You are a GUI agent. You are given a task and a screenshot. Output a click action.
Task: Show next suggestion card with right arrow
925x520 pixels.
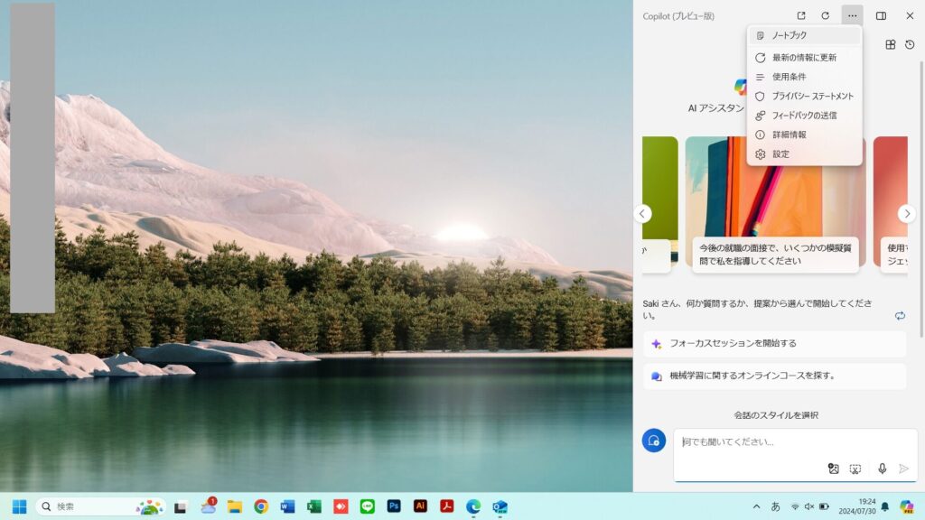click(x=907, y=214)
